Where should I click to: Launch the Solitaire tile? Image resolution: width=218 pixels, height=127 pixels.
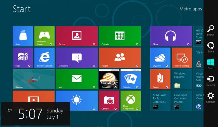[131, 79]
